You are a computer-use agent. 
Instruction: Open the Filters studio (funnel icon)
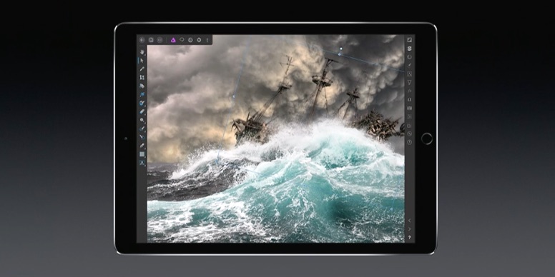(410, 82)
